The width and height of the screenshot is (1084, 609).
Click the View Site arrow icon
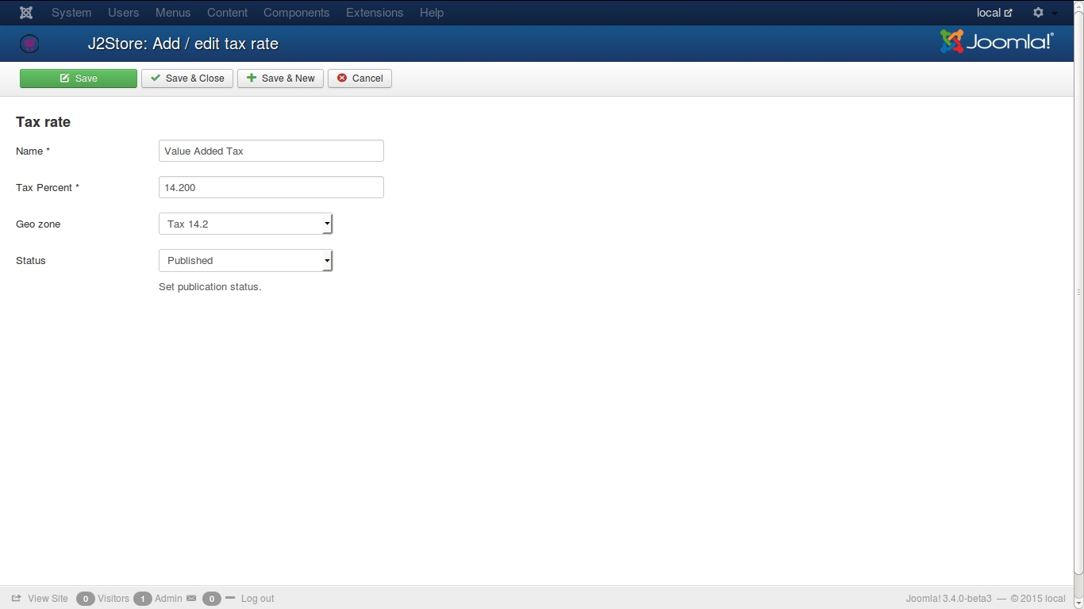(x=17, y=599)
